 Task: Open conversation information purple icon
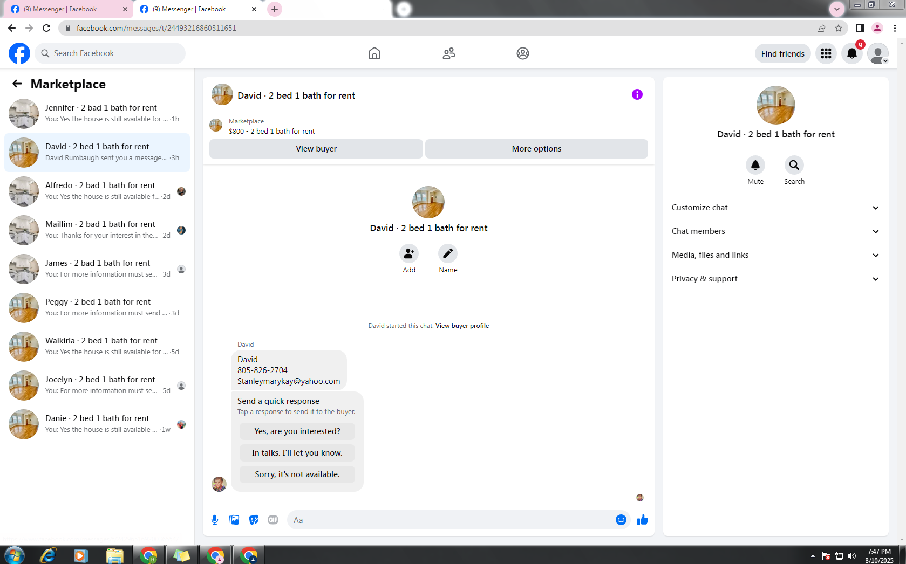click(637, 94)
